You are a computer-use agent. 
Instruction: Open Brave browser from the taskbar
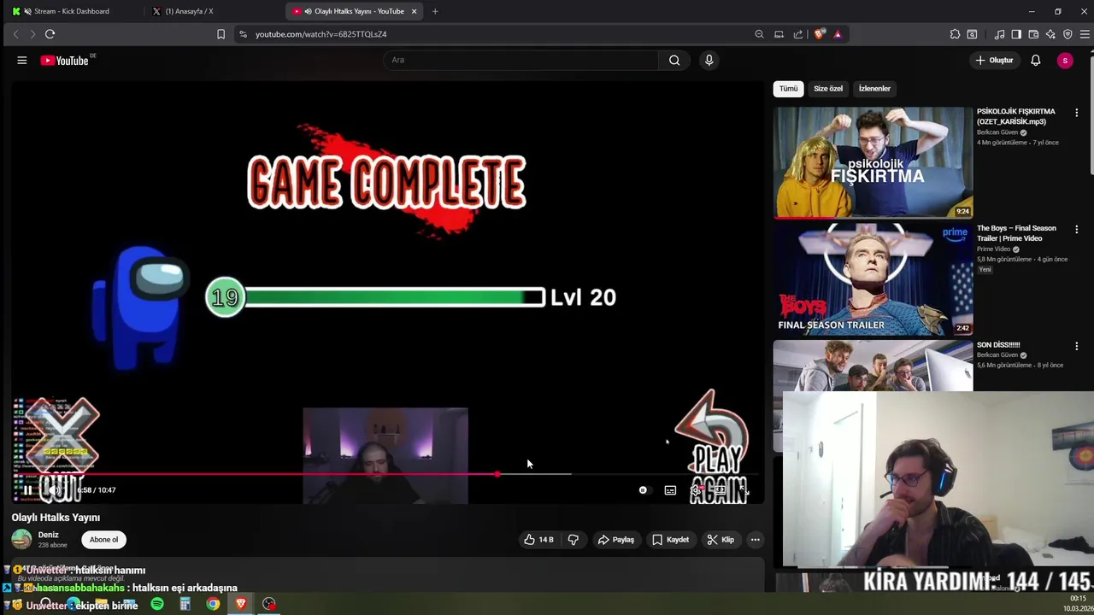pyautogui.click(x=241, y=604)
